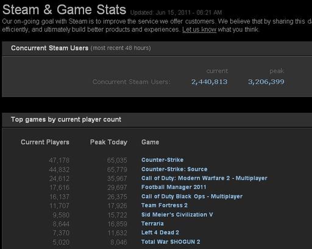Click Counter-Strike's current players count 47,178

click(59, 160)
